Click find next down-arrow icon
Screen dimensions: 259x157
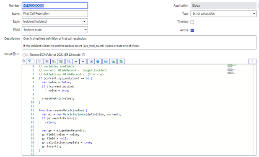pos(76,62)
